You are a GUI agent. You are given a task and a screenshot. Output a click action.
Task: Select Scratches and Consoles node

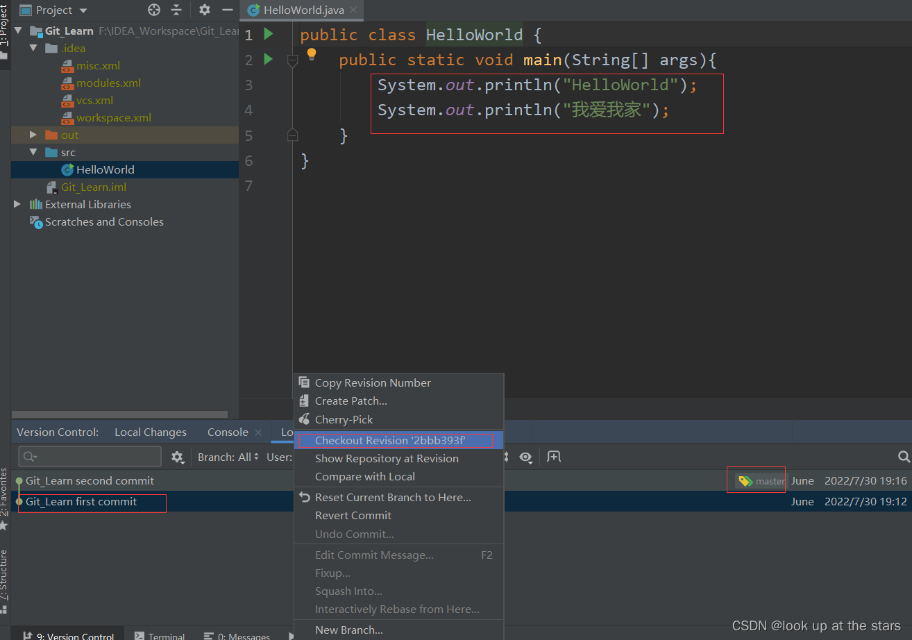pyautogui.click(x=104, y=222)
